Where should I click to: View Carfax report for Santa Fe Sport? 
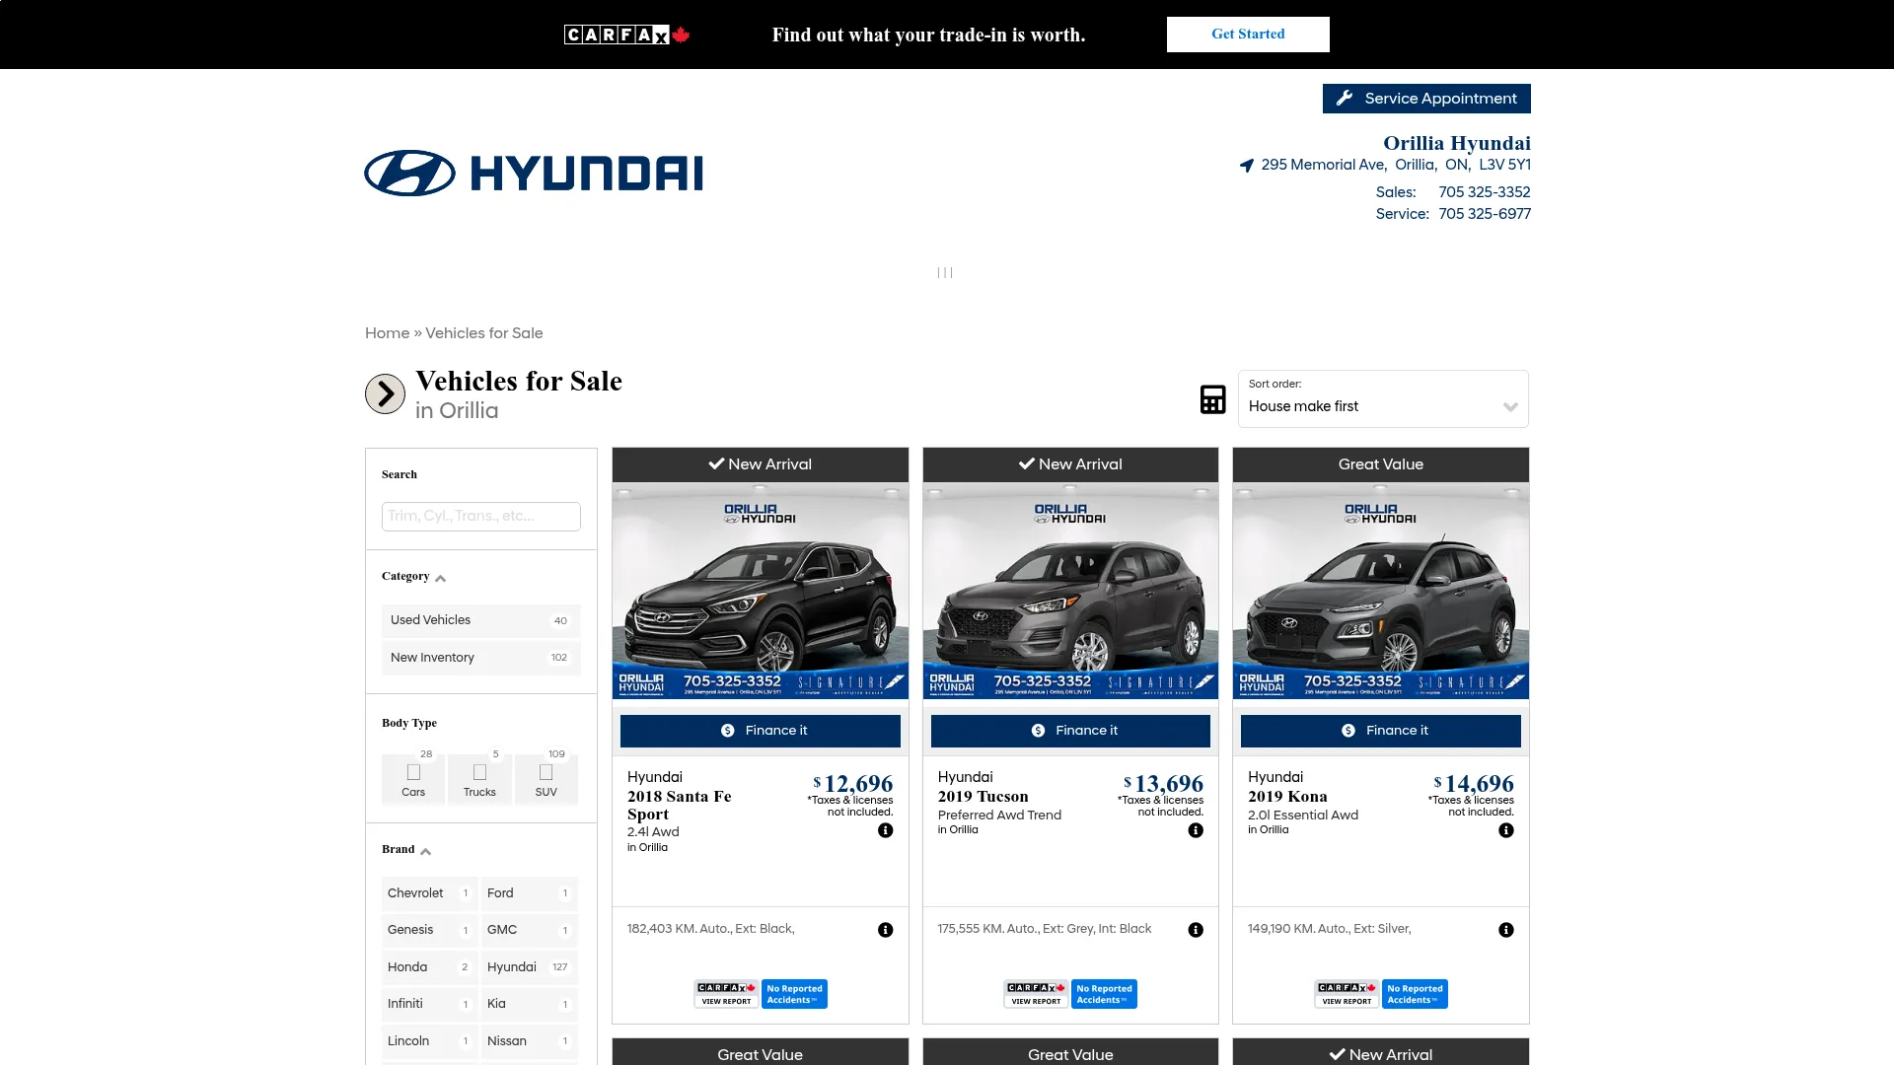pyautogui.click(x=726, y=994)
